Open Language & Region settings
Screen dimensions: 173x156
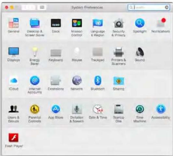(x=98, y=23)
